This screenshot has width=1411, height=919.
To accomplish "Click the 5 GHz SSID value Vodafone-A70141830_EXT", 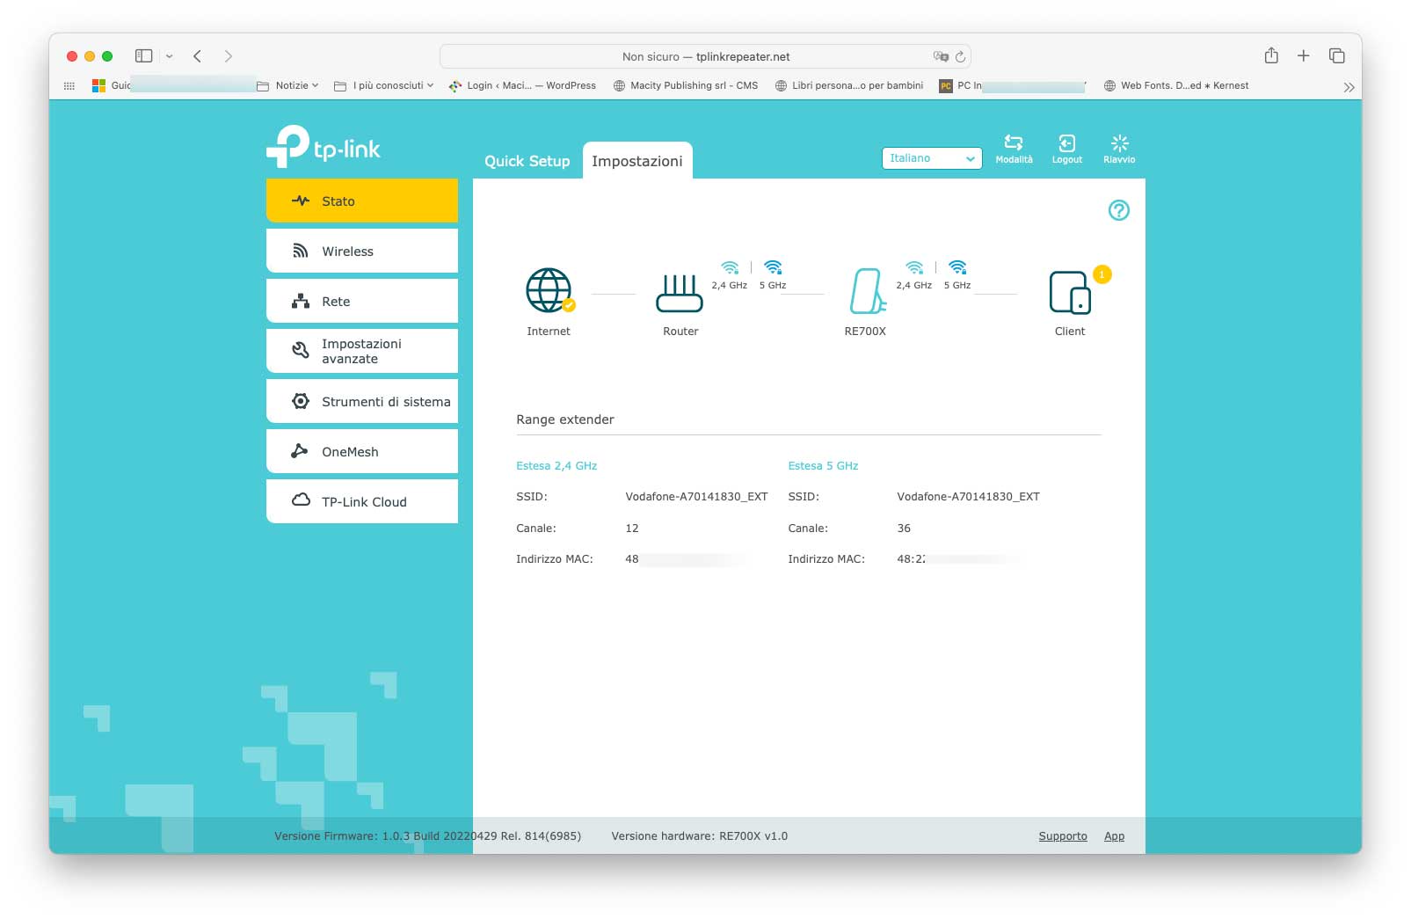I will (x=968, y=497).
